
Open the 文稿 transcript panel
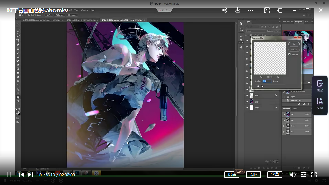tap(320, 104)
